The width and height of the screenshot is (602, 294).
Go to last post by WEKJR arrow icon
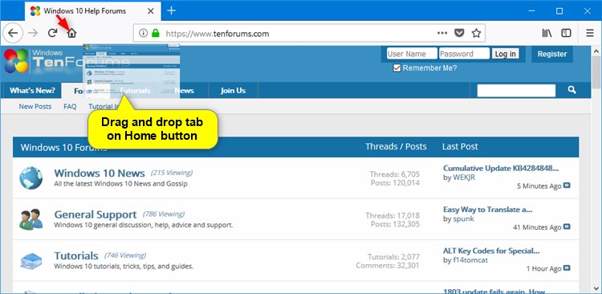point(567,186)
